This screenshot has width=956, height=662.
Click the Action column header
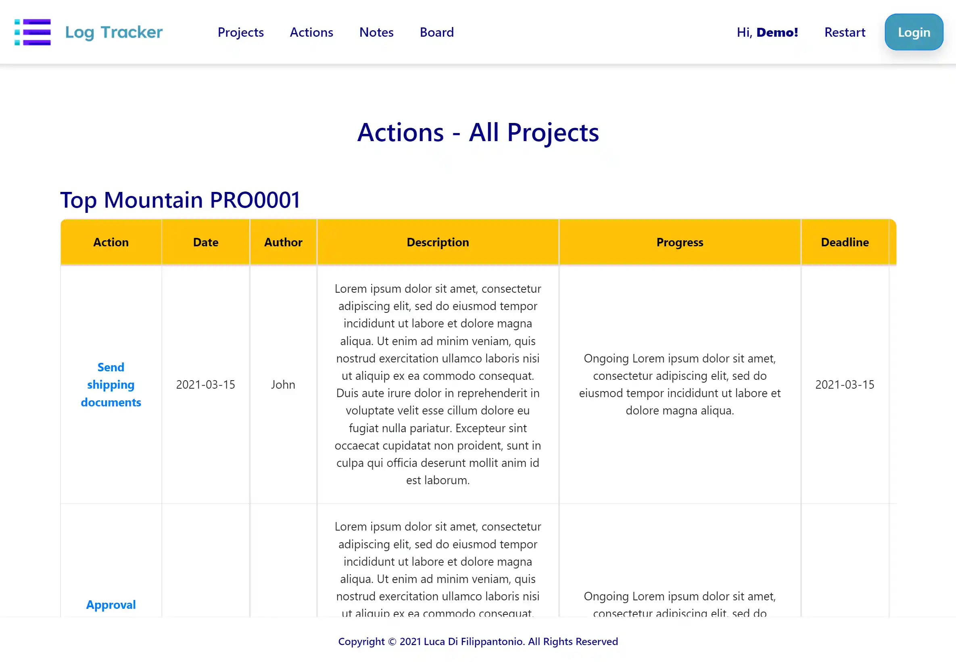click(x=111, y=242)
